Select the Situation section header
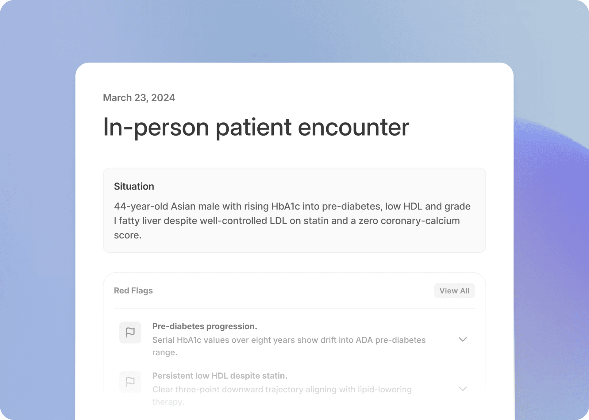The image size is (589, 420). [134, 186]
